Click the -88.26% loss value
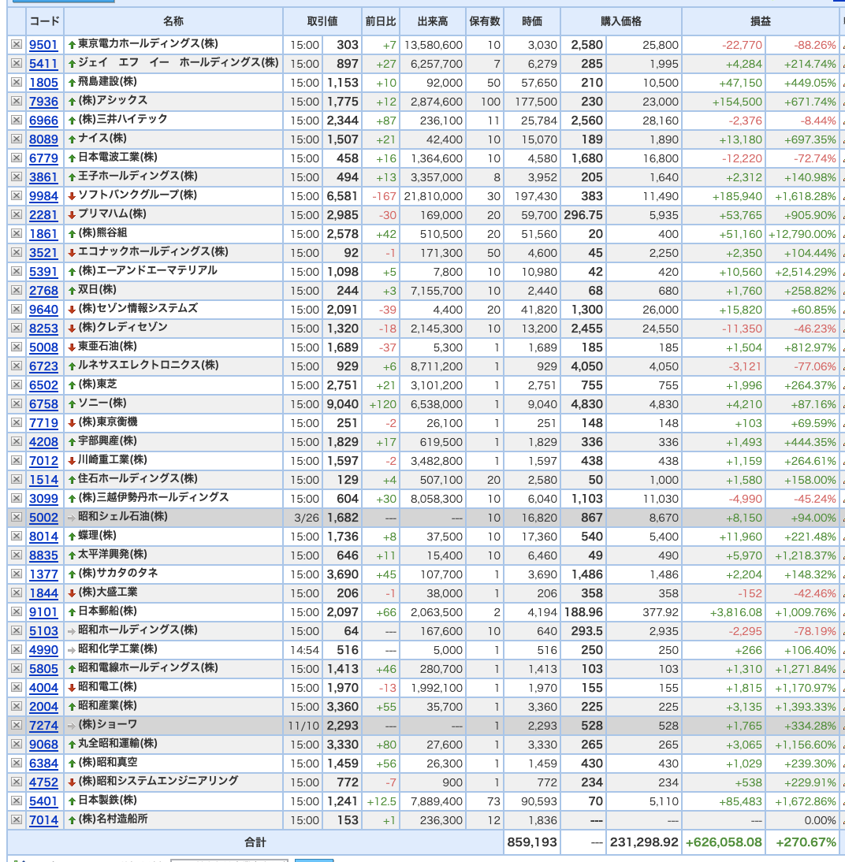845x862 pixels. 815,45
